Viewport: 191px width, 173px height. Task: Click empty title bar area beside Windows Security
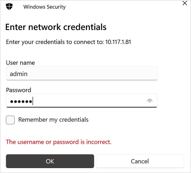click(x=121, y=7)
